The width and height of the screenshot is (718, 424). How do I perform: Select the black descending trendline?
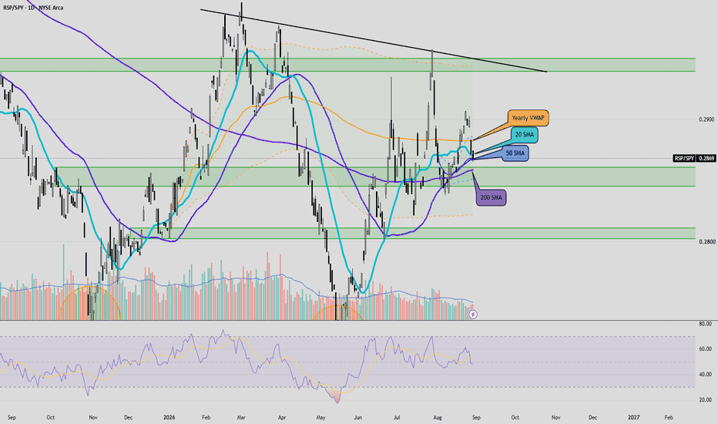pyautogui.click(x=373, y=40)
